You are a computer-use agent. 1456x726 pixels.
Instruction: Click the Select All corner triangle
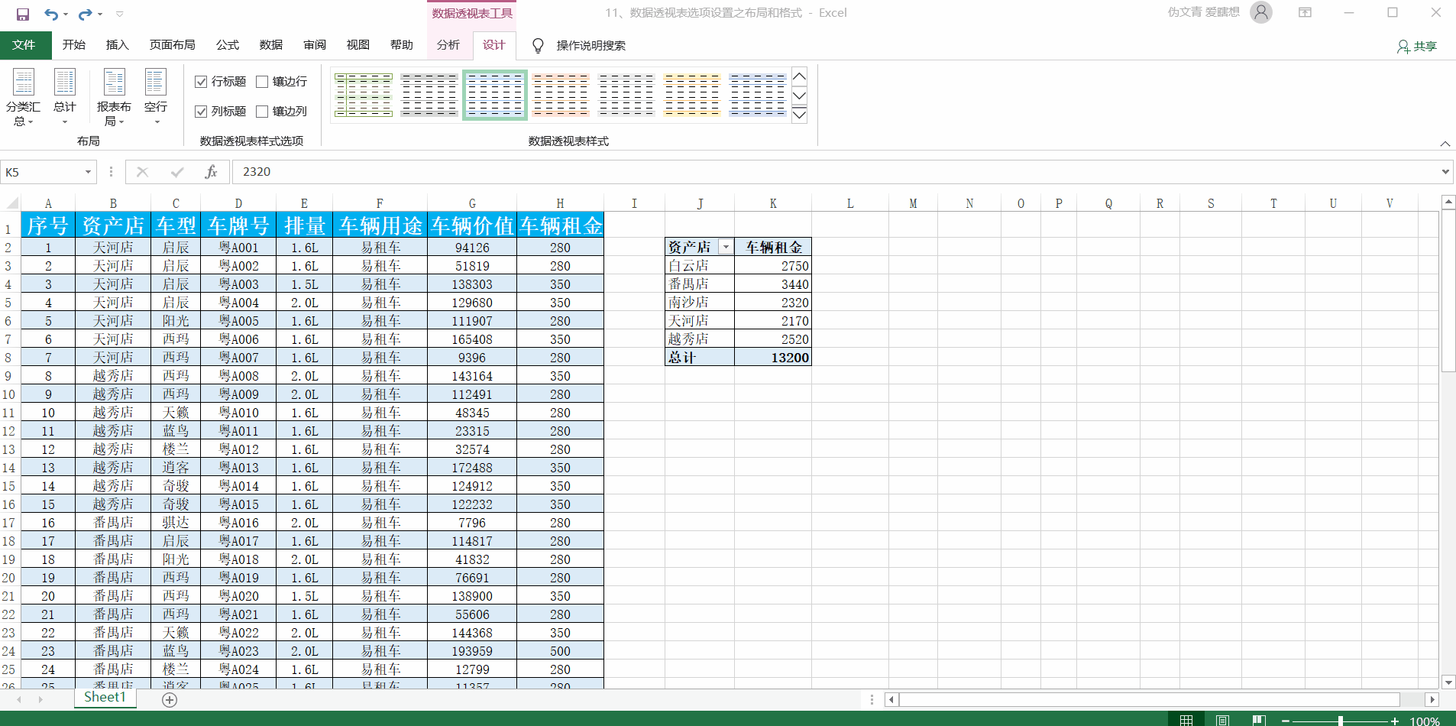coord(11,203)
